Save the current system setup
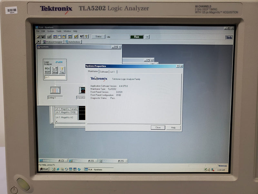Viewport: 258px width, 194px height. click(43, 36)
